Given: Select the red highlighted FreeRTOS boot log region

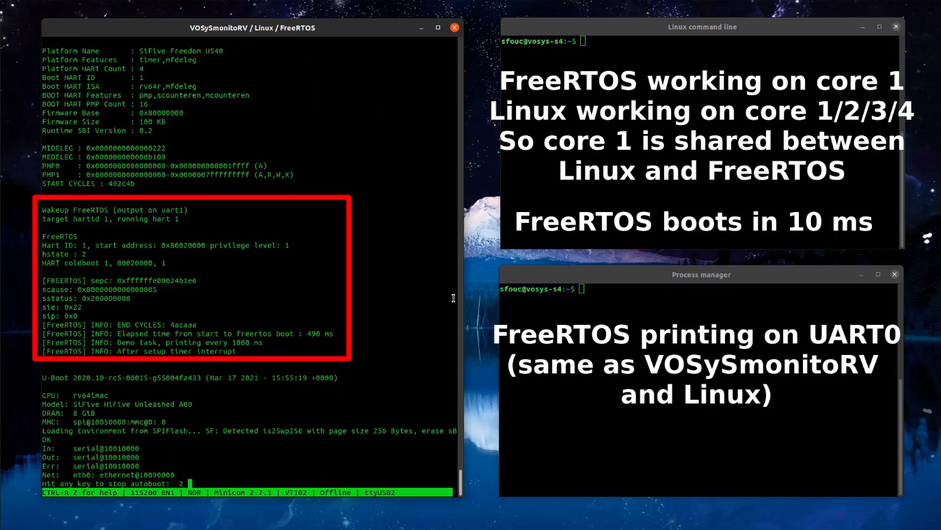Looking at the screenshot, I should [x=191, y=279].
